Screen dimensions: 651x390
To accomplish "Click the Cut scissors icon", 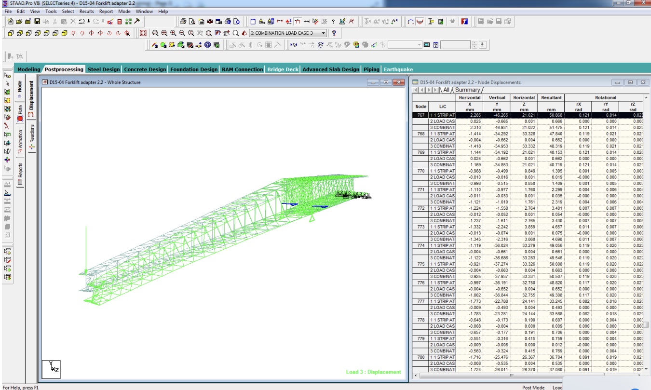I will point(54,21).
